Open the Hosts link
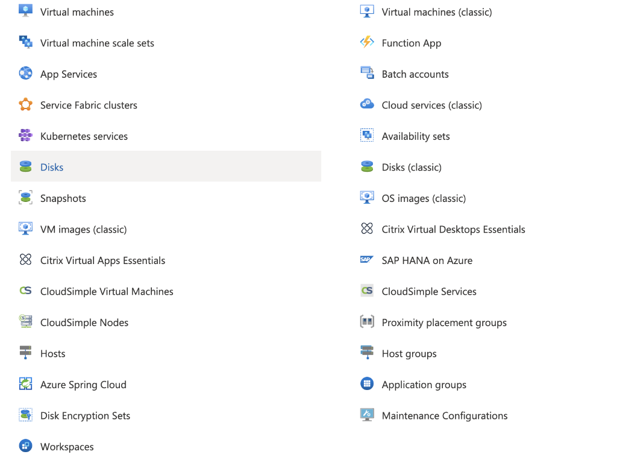This screenshot has height=472, width=617. coord(53,354)
